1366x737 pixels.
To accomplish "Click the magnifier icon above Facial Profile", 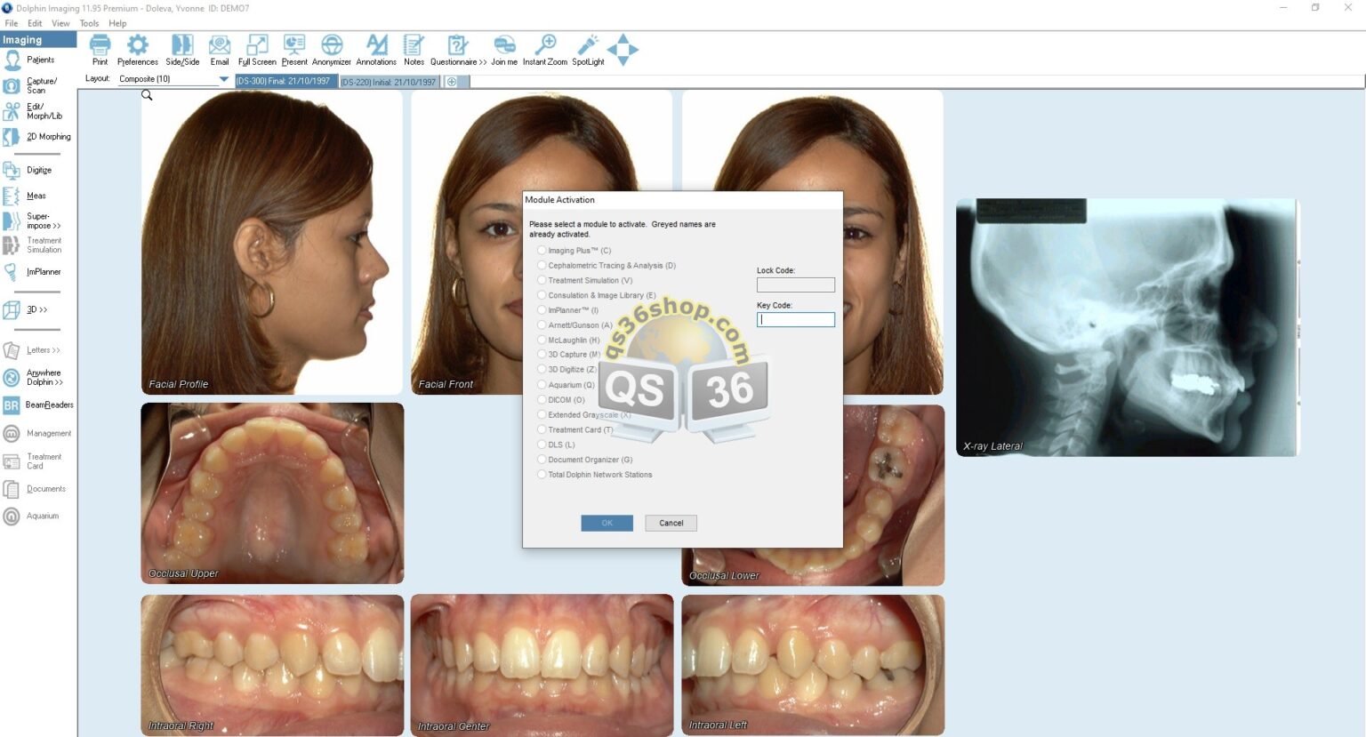I will (x=148, y=95).
